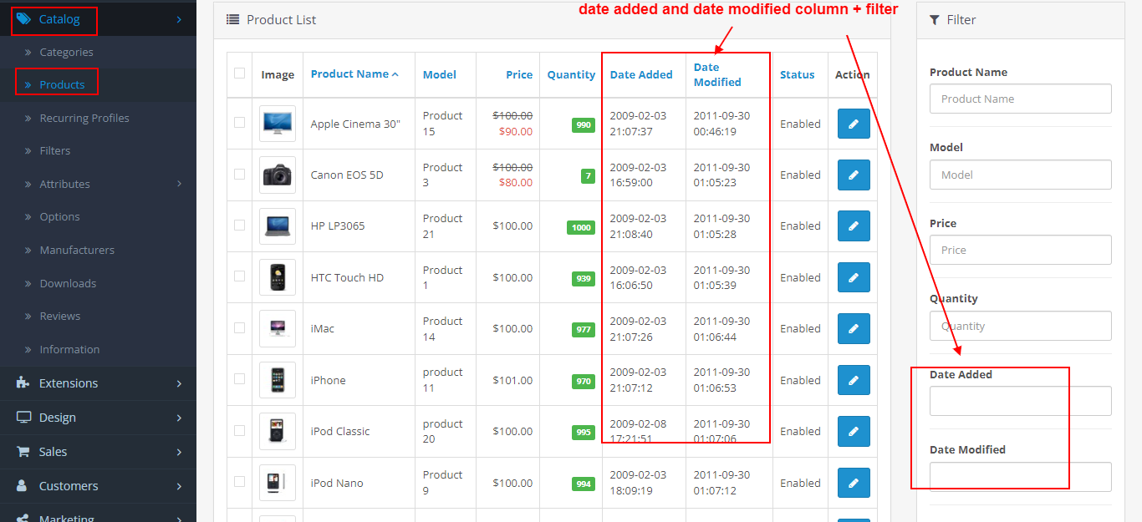Open the Manufacturers menu item

[x=77, y=250]
